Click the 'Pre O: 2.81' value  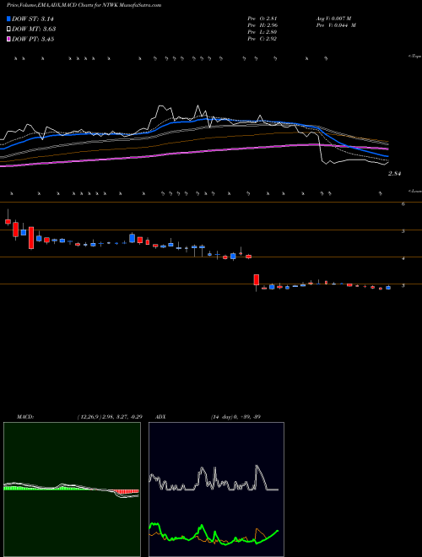click(262, 19)
